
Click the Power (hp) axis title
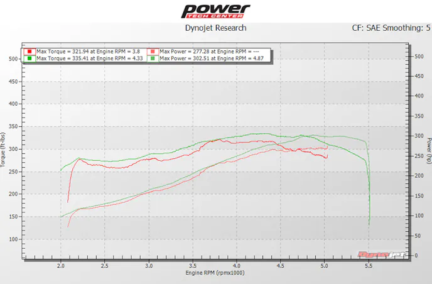tap(428, 152)
